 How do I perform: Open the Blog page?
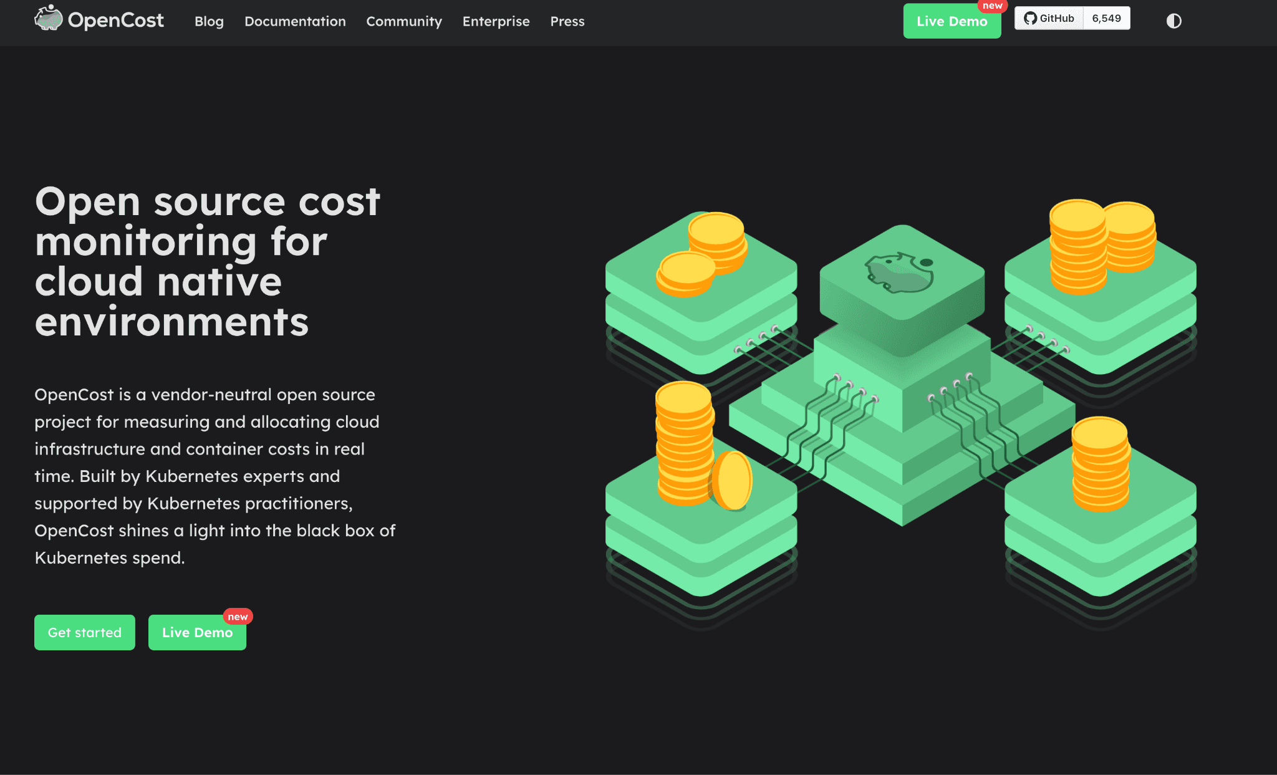[209, 21]
